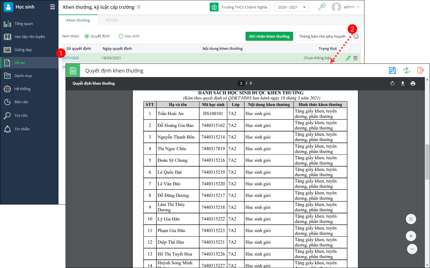Click student code 7440315162
430x268 pixels.
coord(213,125)
